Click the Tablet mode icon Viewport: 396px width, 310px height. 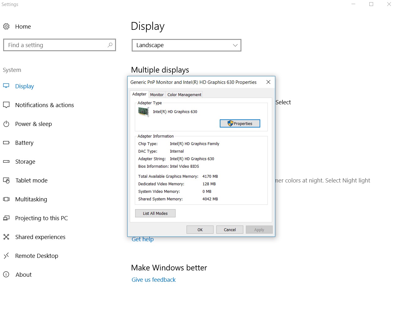point(6,180)
